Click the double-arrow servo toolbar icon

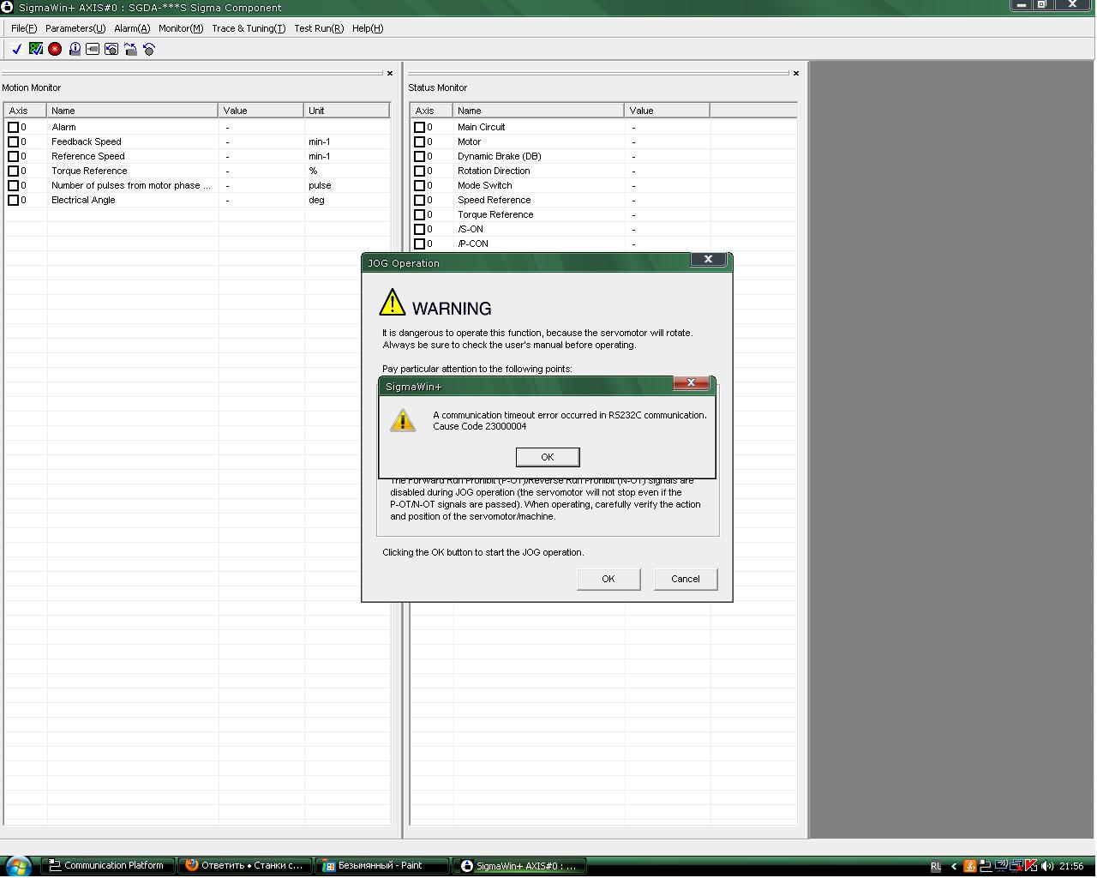pyautogui.click(x=130, y=49)
